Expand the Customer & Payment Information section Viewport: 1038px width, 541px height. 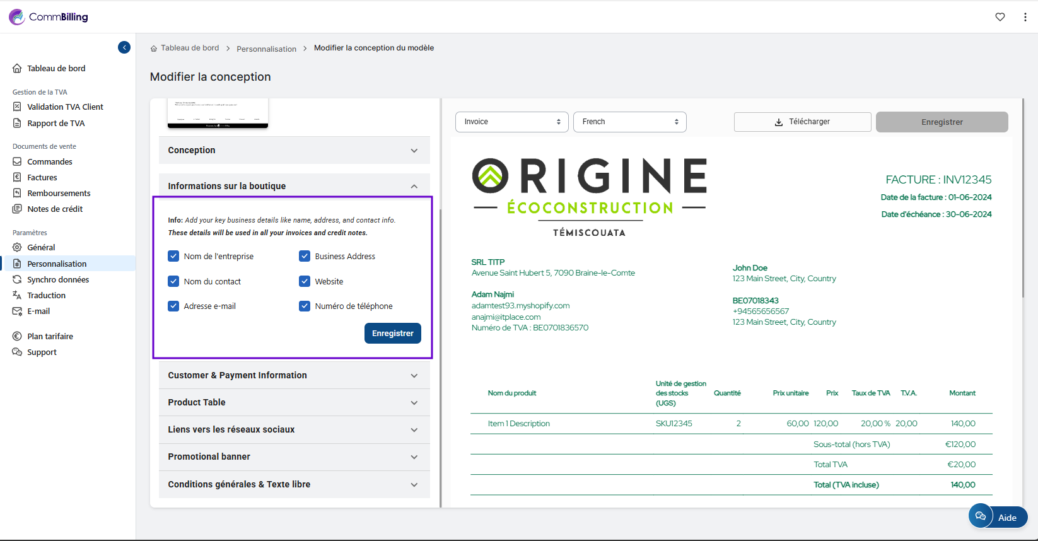294,375
